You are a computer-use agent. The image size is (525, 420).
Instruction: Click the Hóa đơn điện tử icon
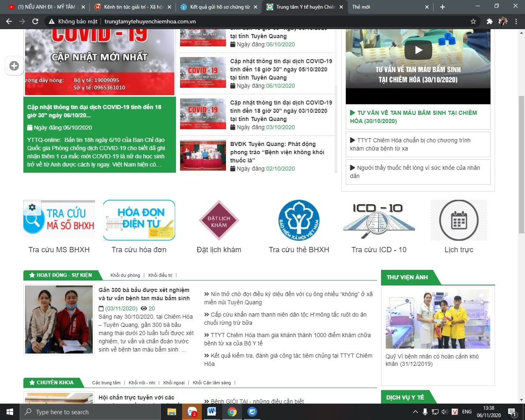click(x=139, y=220)
